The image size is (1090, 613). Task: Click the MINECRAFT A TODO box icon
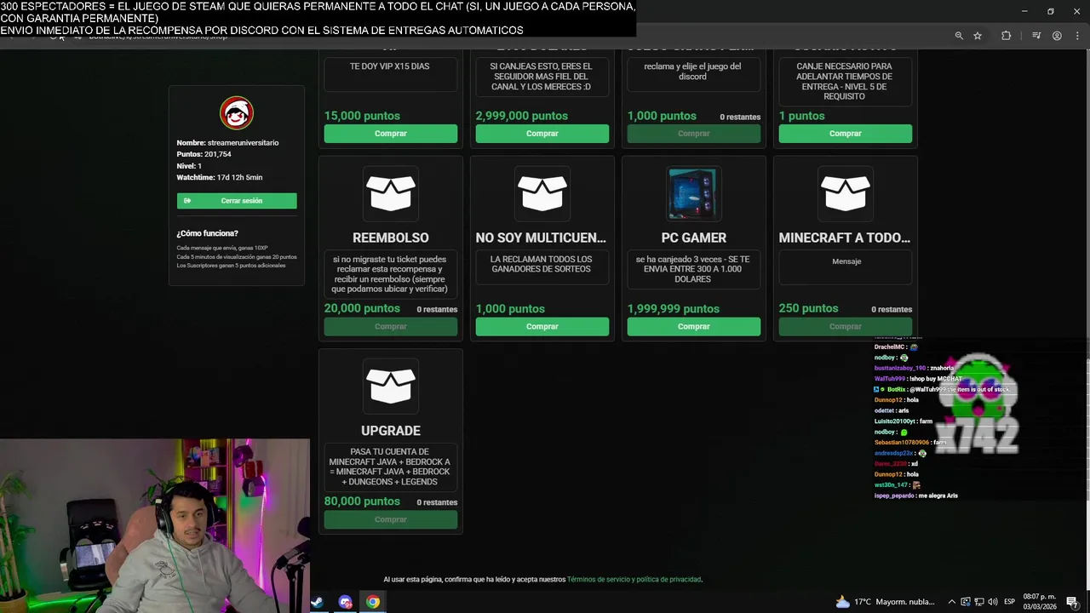pos(846,193)
